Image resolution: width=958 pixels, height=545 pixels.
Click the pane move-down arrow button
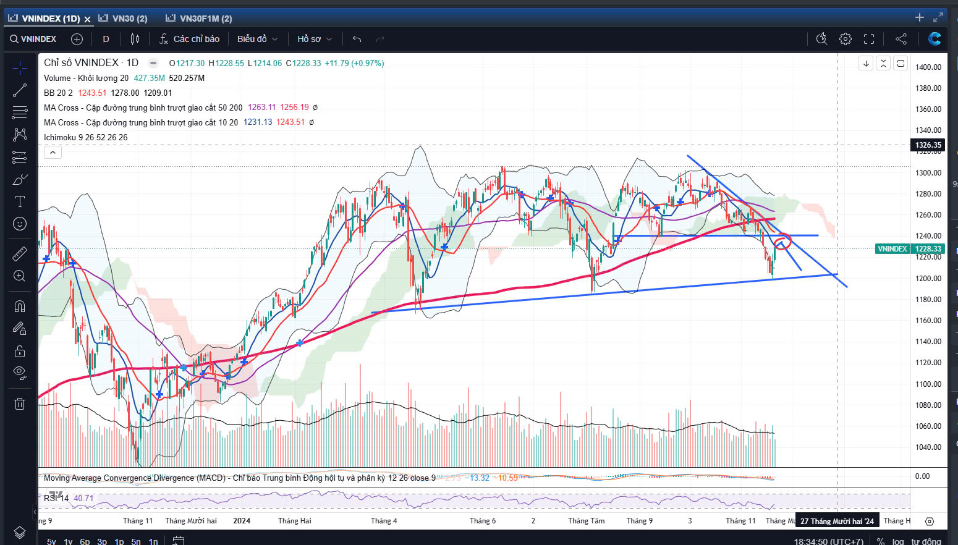pos(866,63)
